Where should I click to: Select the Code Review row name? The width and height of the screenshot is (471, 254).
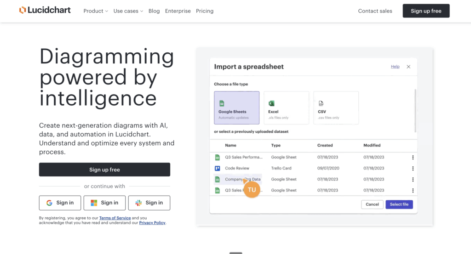click(x=237, y=168)
